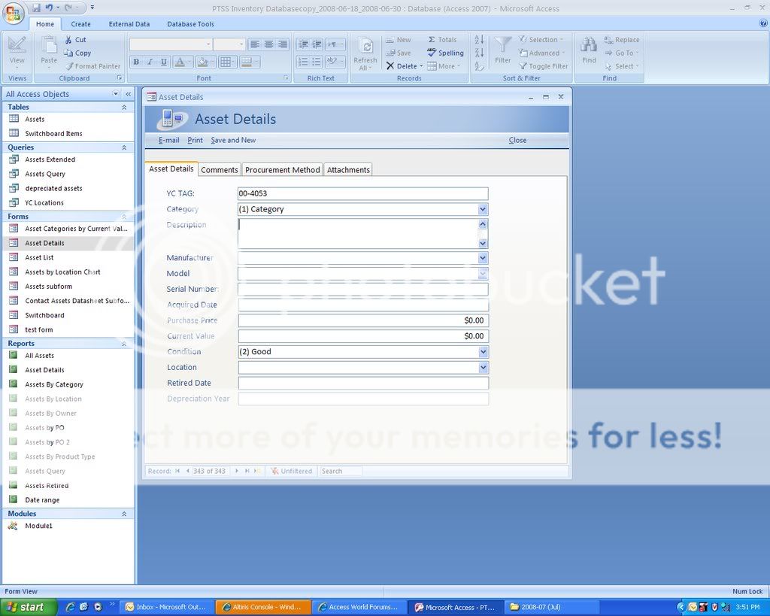Screen dimensions: 770x616
Task: Toggle Bold formatting
Action: coord(136,62)
